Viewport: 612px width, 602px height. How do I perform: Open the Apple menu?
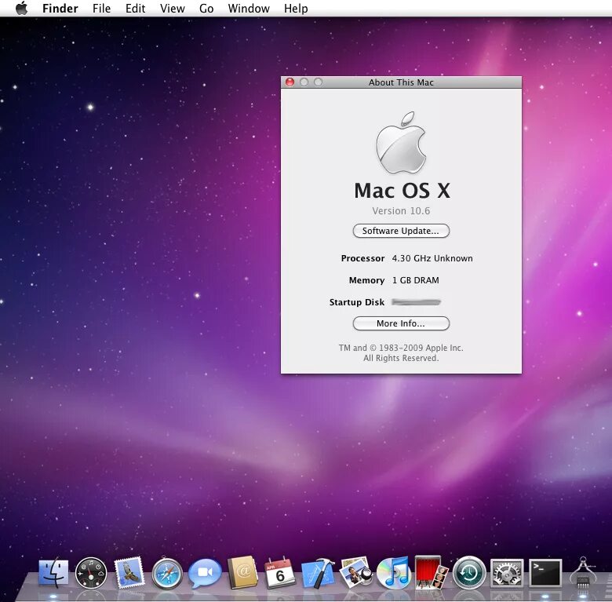[x=22, y=8]
